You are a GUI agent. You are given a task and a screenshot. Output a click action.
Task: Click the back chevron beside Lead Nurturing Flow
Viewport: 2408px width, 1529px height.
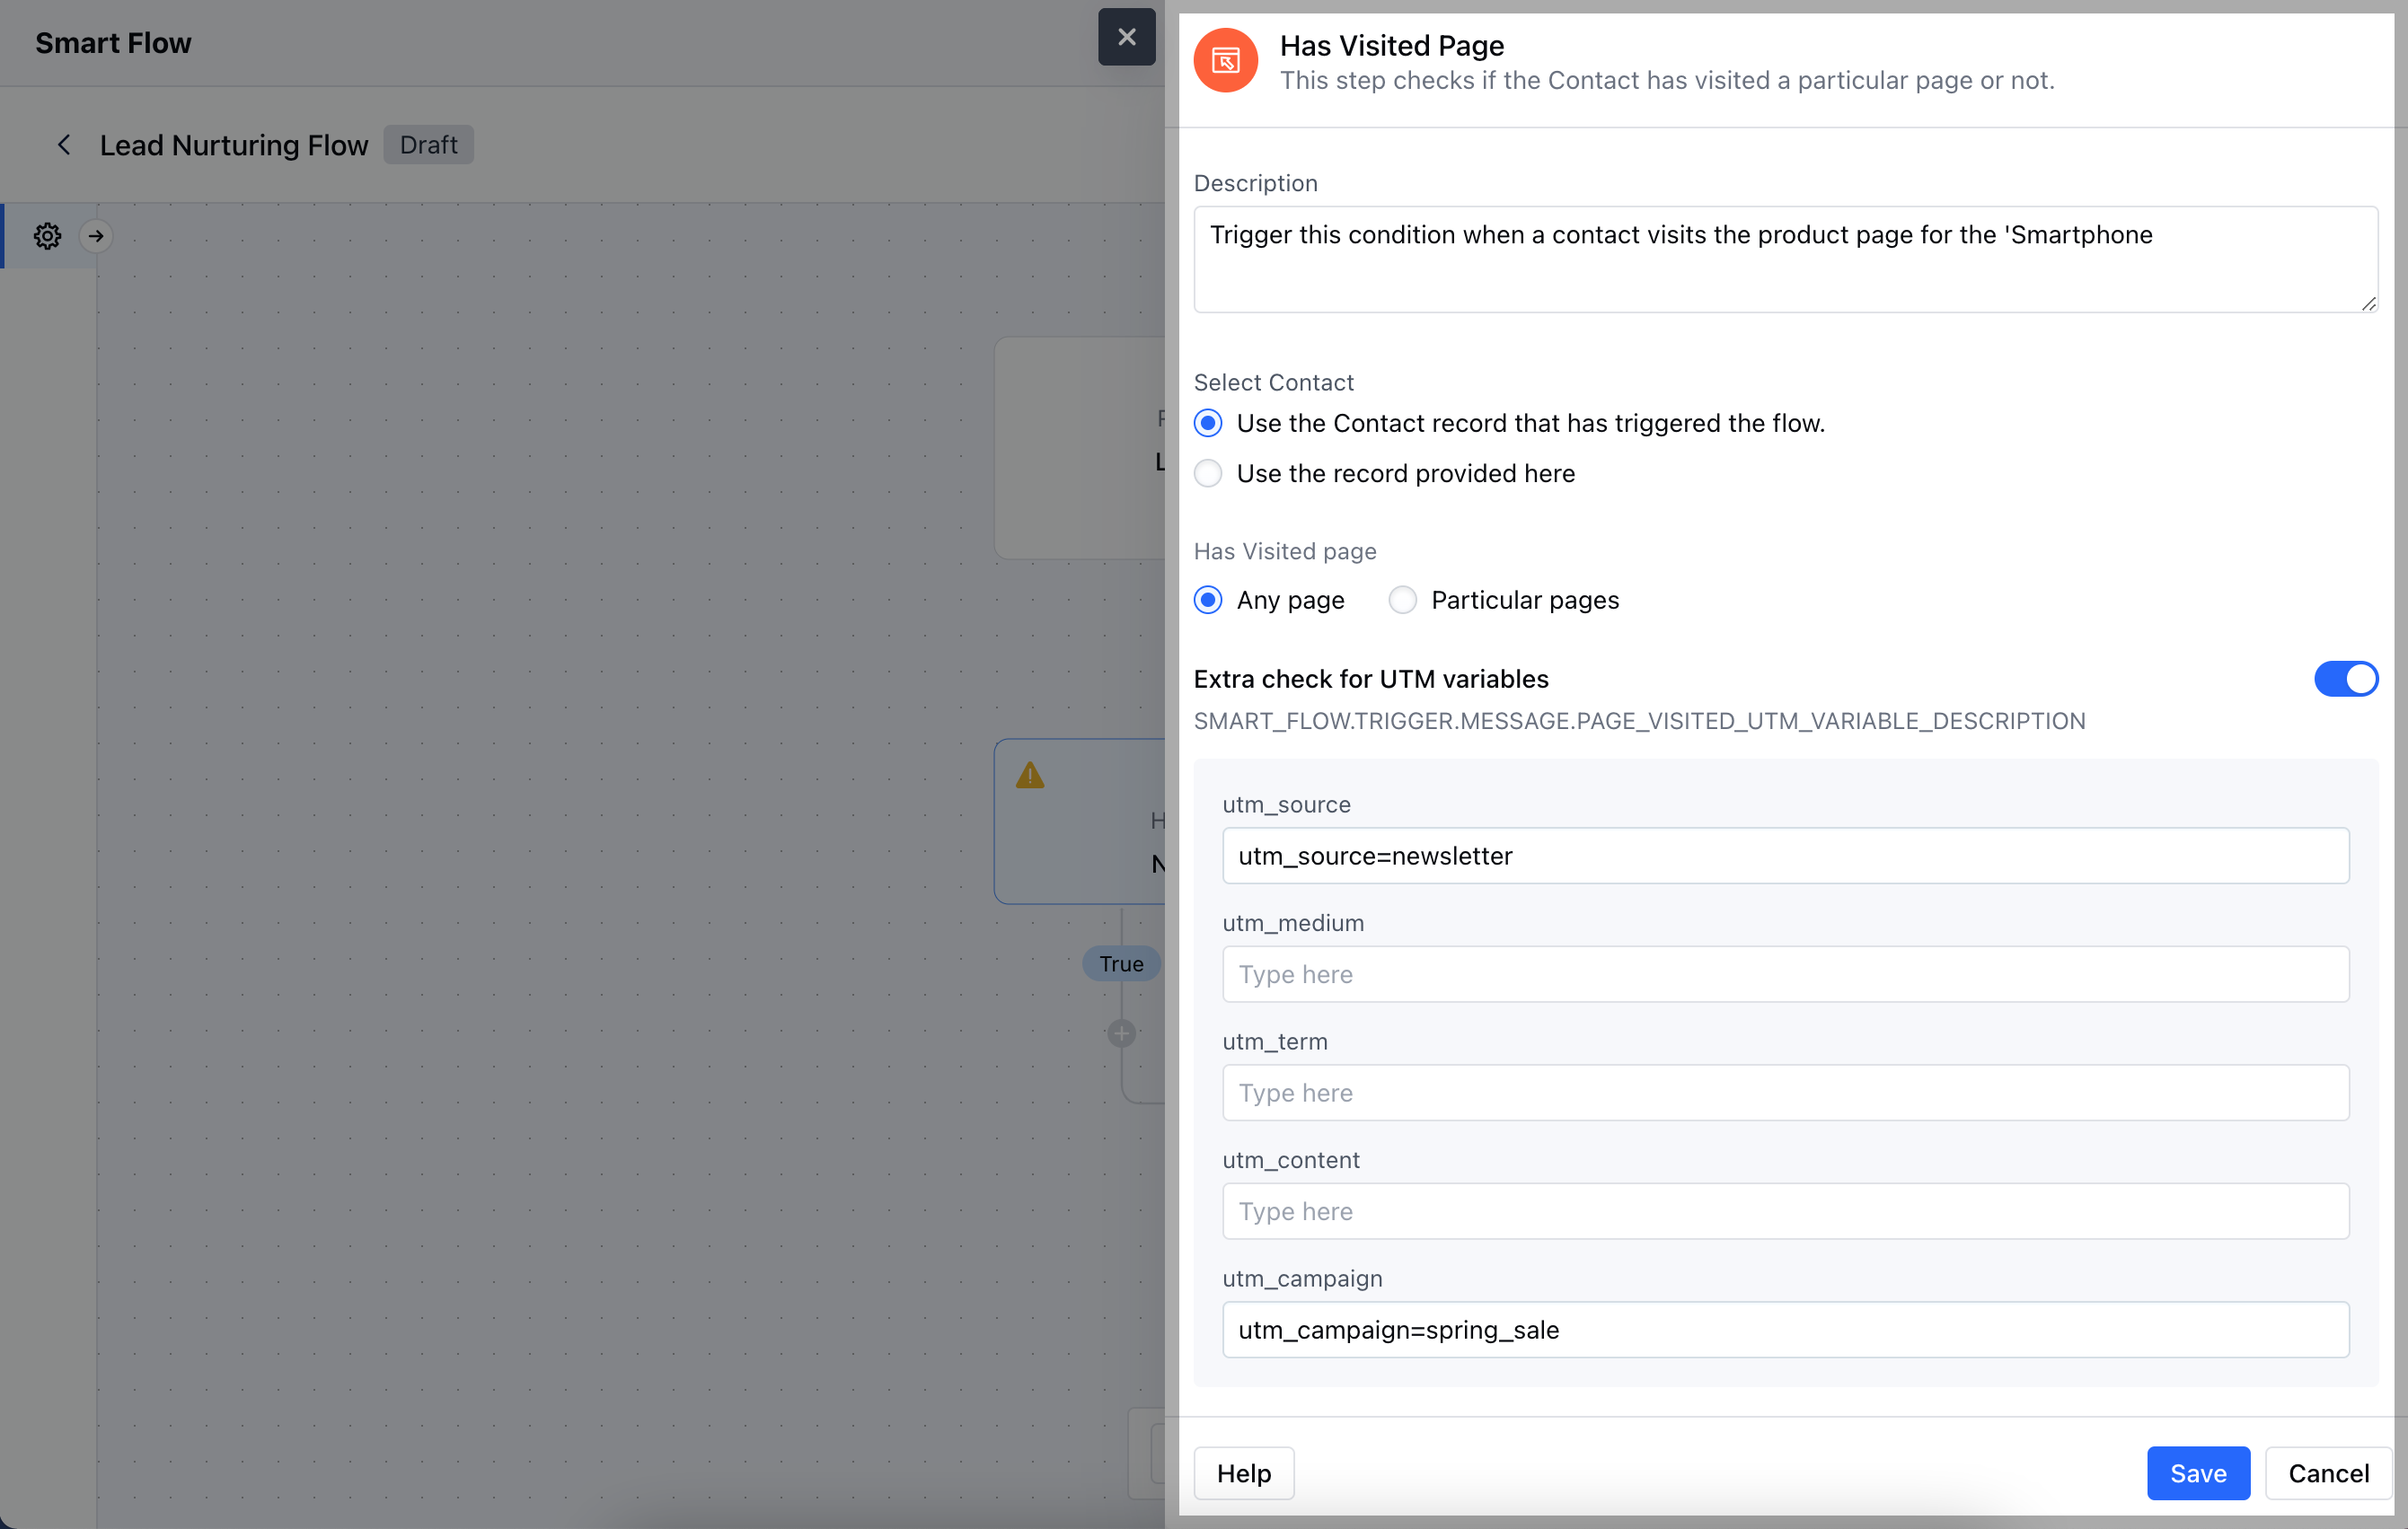(64, 145)
